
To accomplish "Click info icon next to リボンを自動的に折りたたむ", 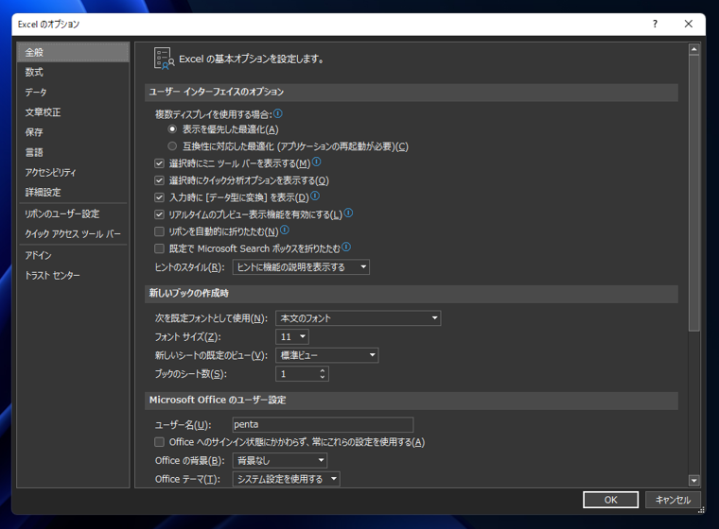I will (x=285, y=230).
